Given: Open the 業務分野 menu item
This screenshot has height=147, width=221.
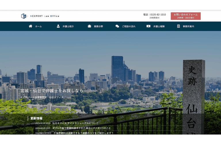Looking at the screenshot, I should [x=98, y=26].
